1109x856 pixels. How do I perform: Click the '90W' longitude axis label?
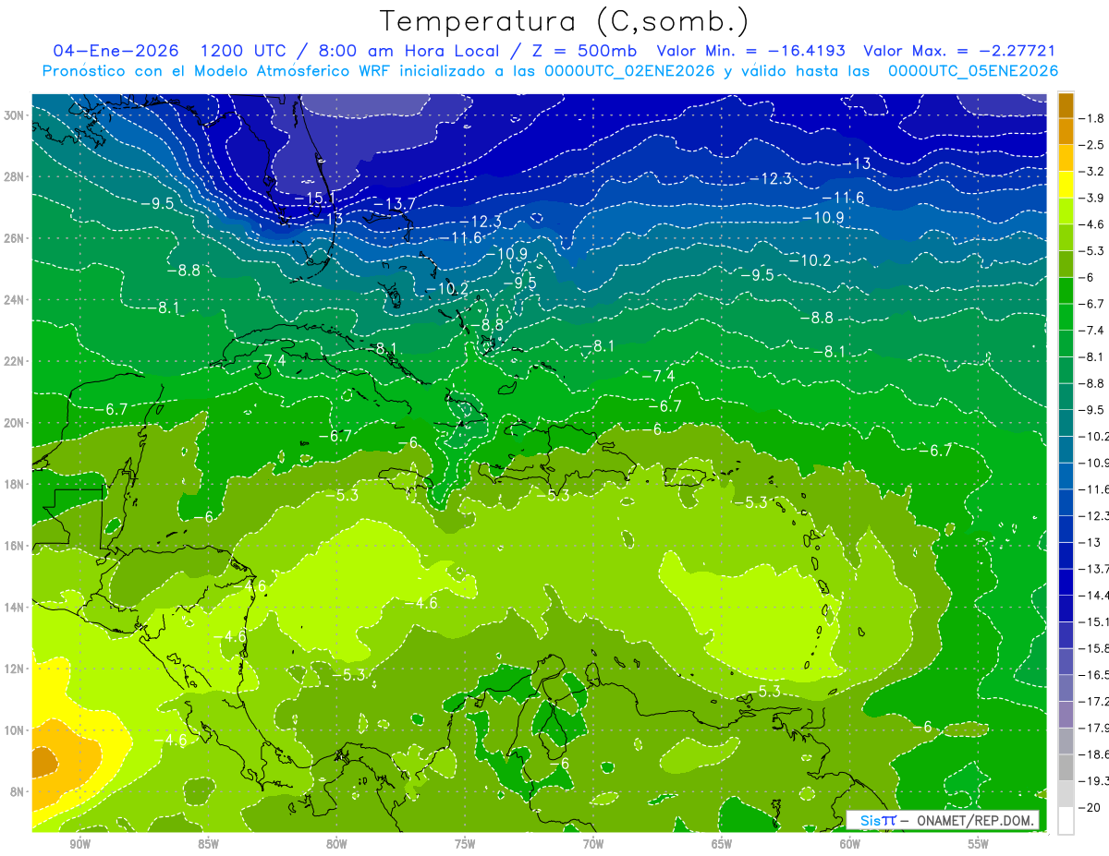coord(80,844)
